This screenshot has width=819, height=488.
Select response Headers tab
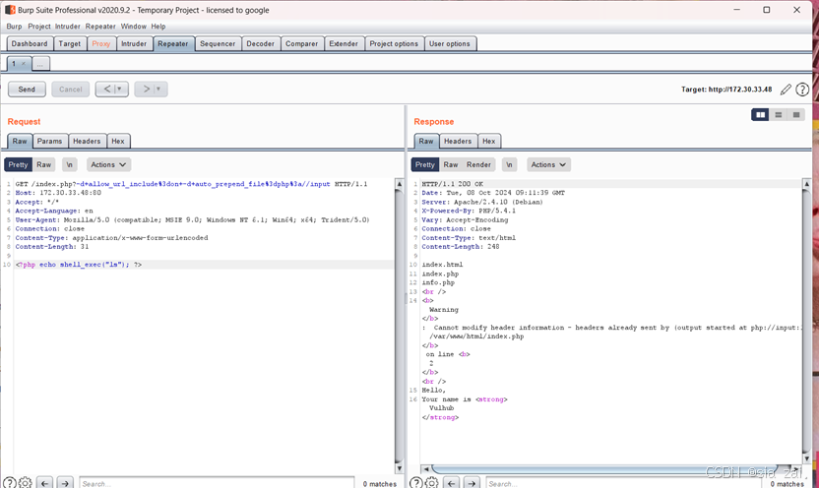pyautogui.click(x=458, y=141)
